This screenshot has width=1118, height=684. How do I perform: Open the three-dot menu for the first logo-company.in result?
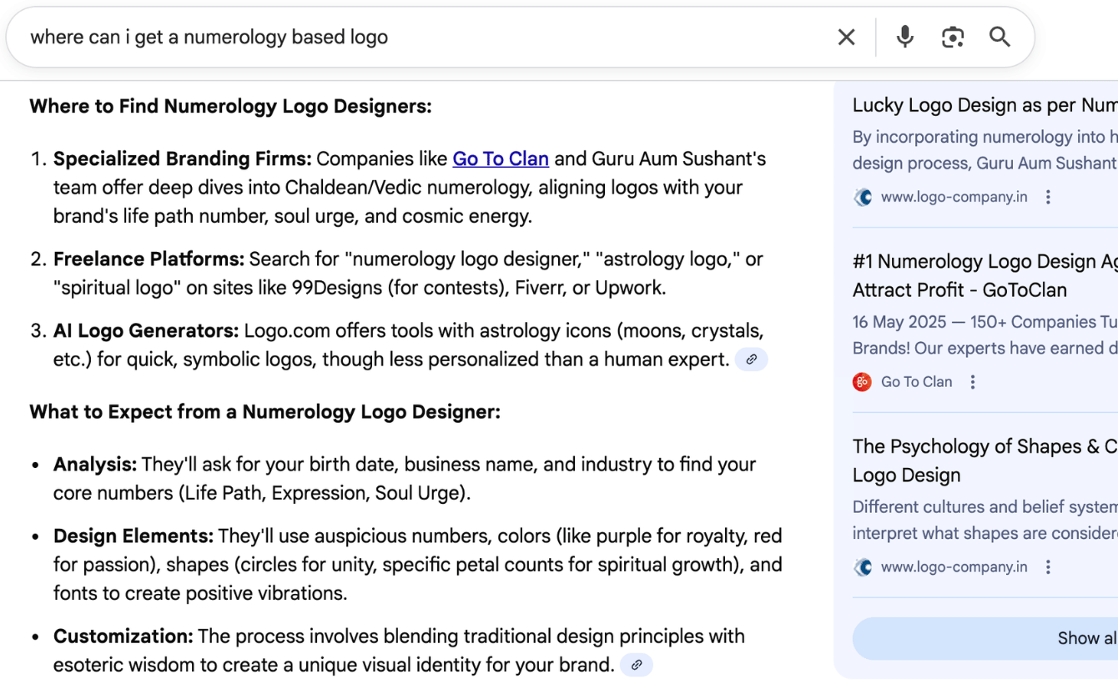(1048, 197)
